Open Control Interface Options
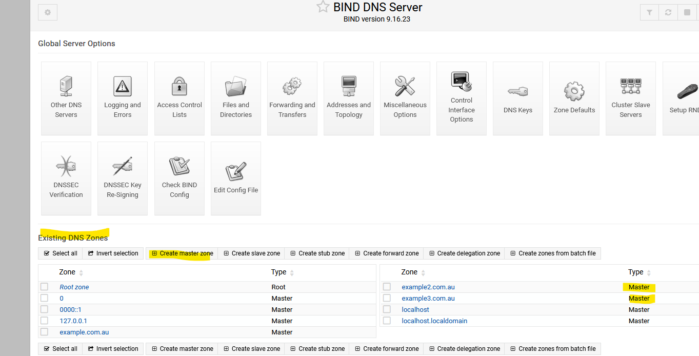699x356 pixels. (x=462, y=98)
